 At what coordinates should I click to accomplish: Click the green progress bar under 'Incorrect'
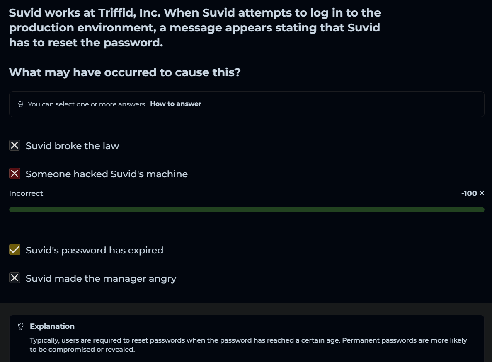click(x=247, y=210)
